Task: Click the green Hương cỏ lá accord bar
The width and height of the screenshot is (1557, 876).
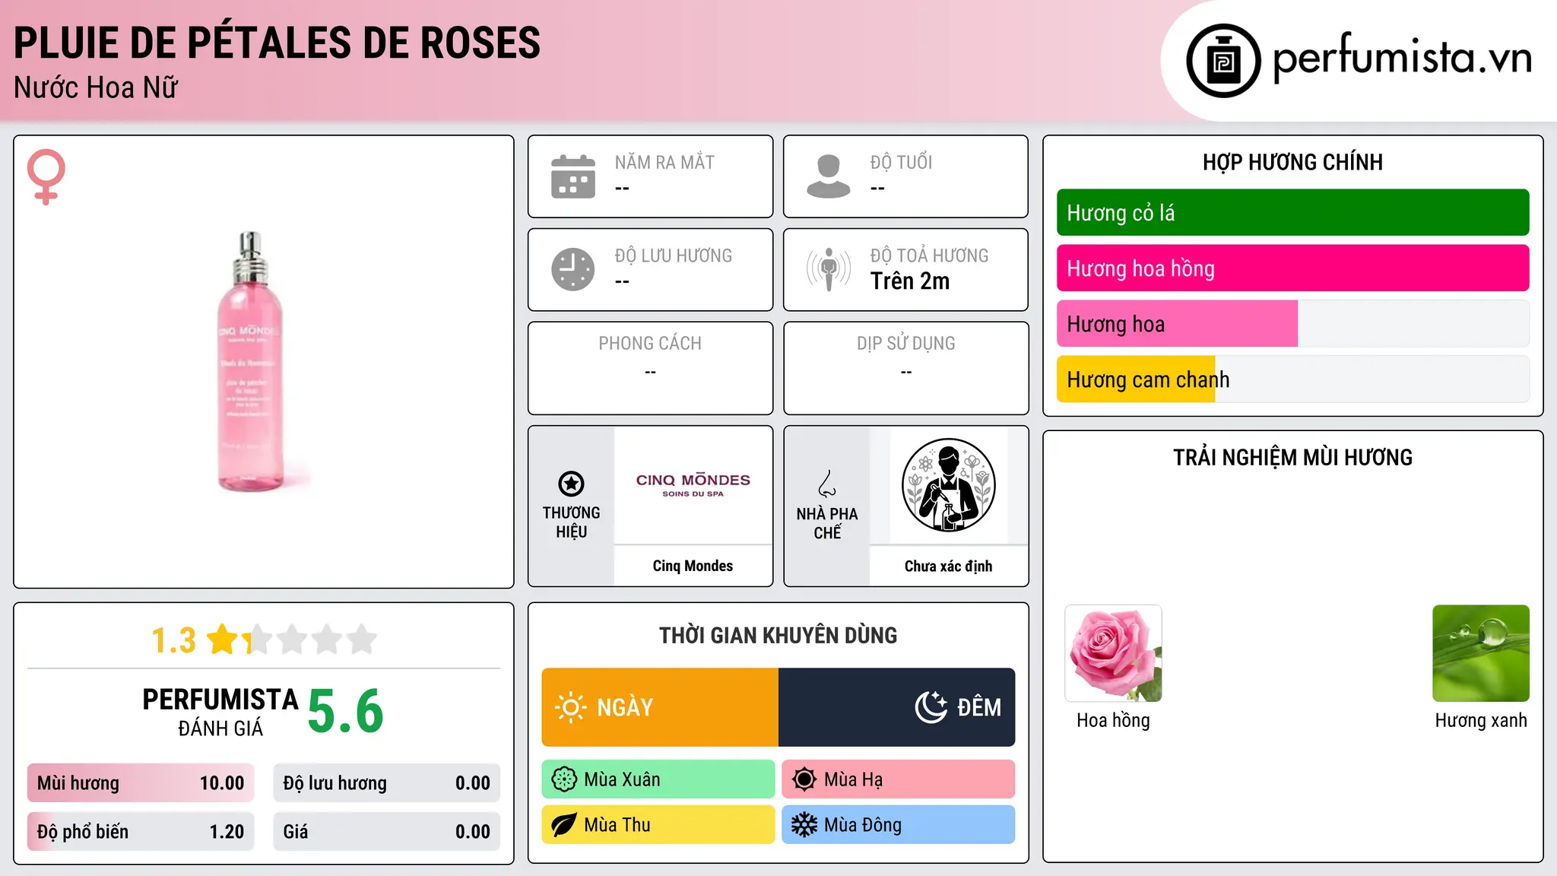Action: click(1292, 213)
